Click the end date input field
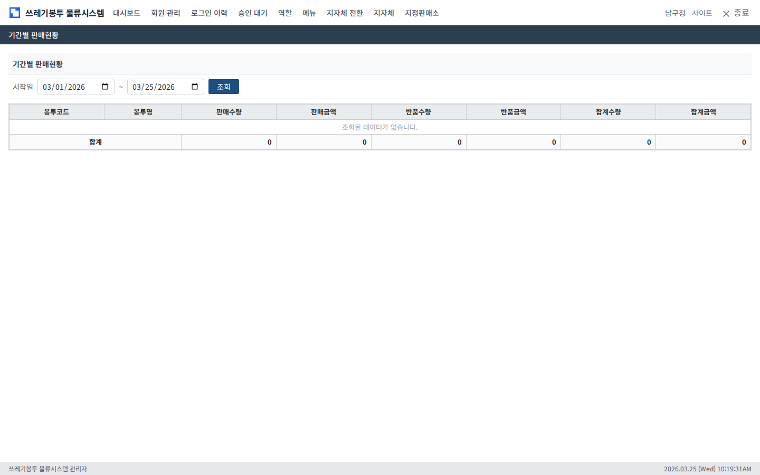 (x=158, y=87)
